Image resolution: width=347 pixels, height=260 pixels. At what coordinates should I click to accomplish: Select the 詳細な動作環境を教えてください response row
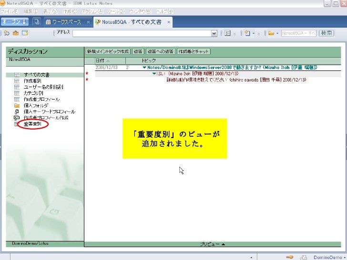[x=236, y=80]
